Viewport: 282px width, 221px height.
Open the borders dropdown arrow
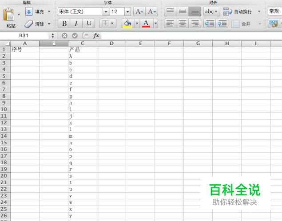(x=112, y=23)
